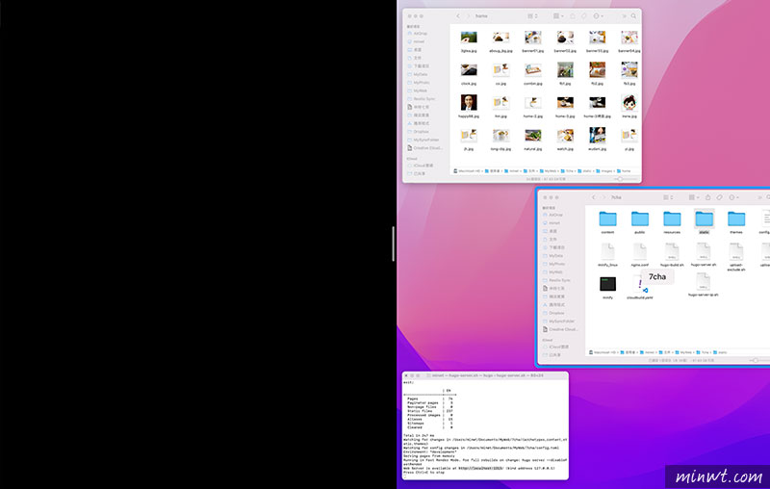
Task: Select cloudbuild.yaml file in 7cha window
Action: pos(640,284)
